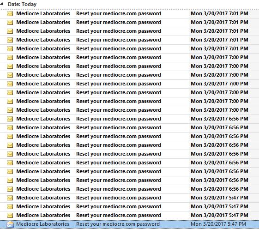Click envelope icon of the newest 7:00 PM email

coord(10,58)
